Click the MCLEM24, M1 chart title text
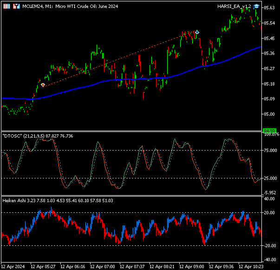Image resolution: width=280 pixels, height=270 pixels. [x=70, y=7]
